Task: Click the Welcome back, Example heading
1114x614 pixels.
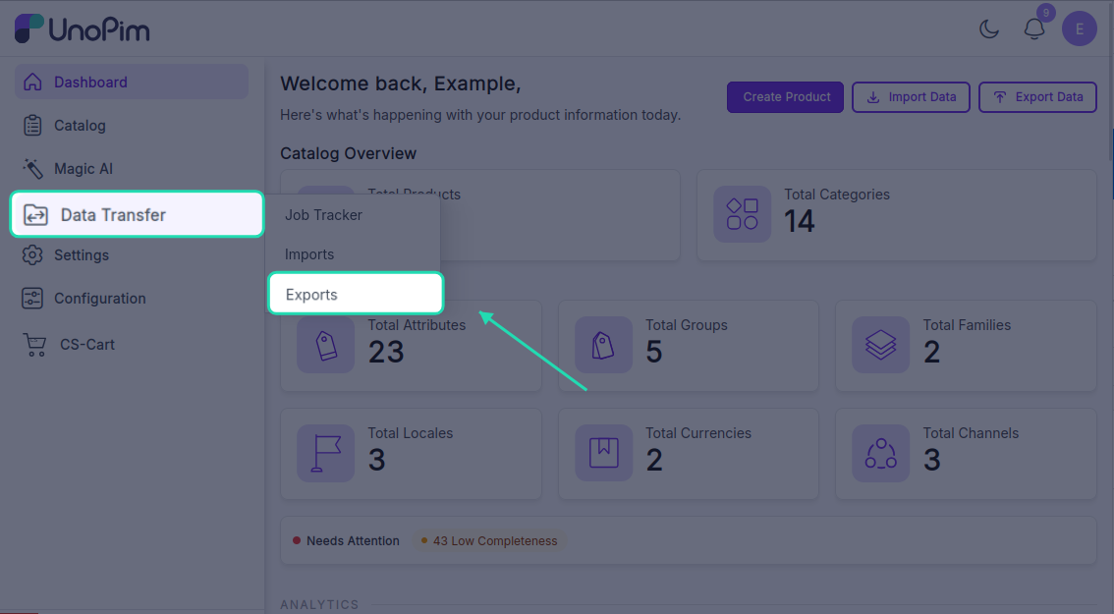Action: (401, 84)
